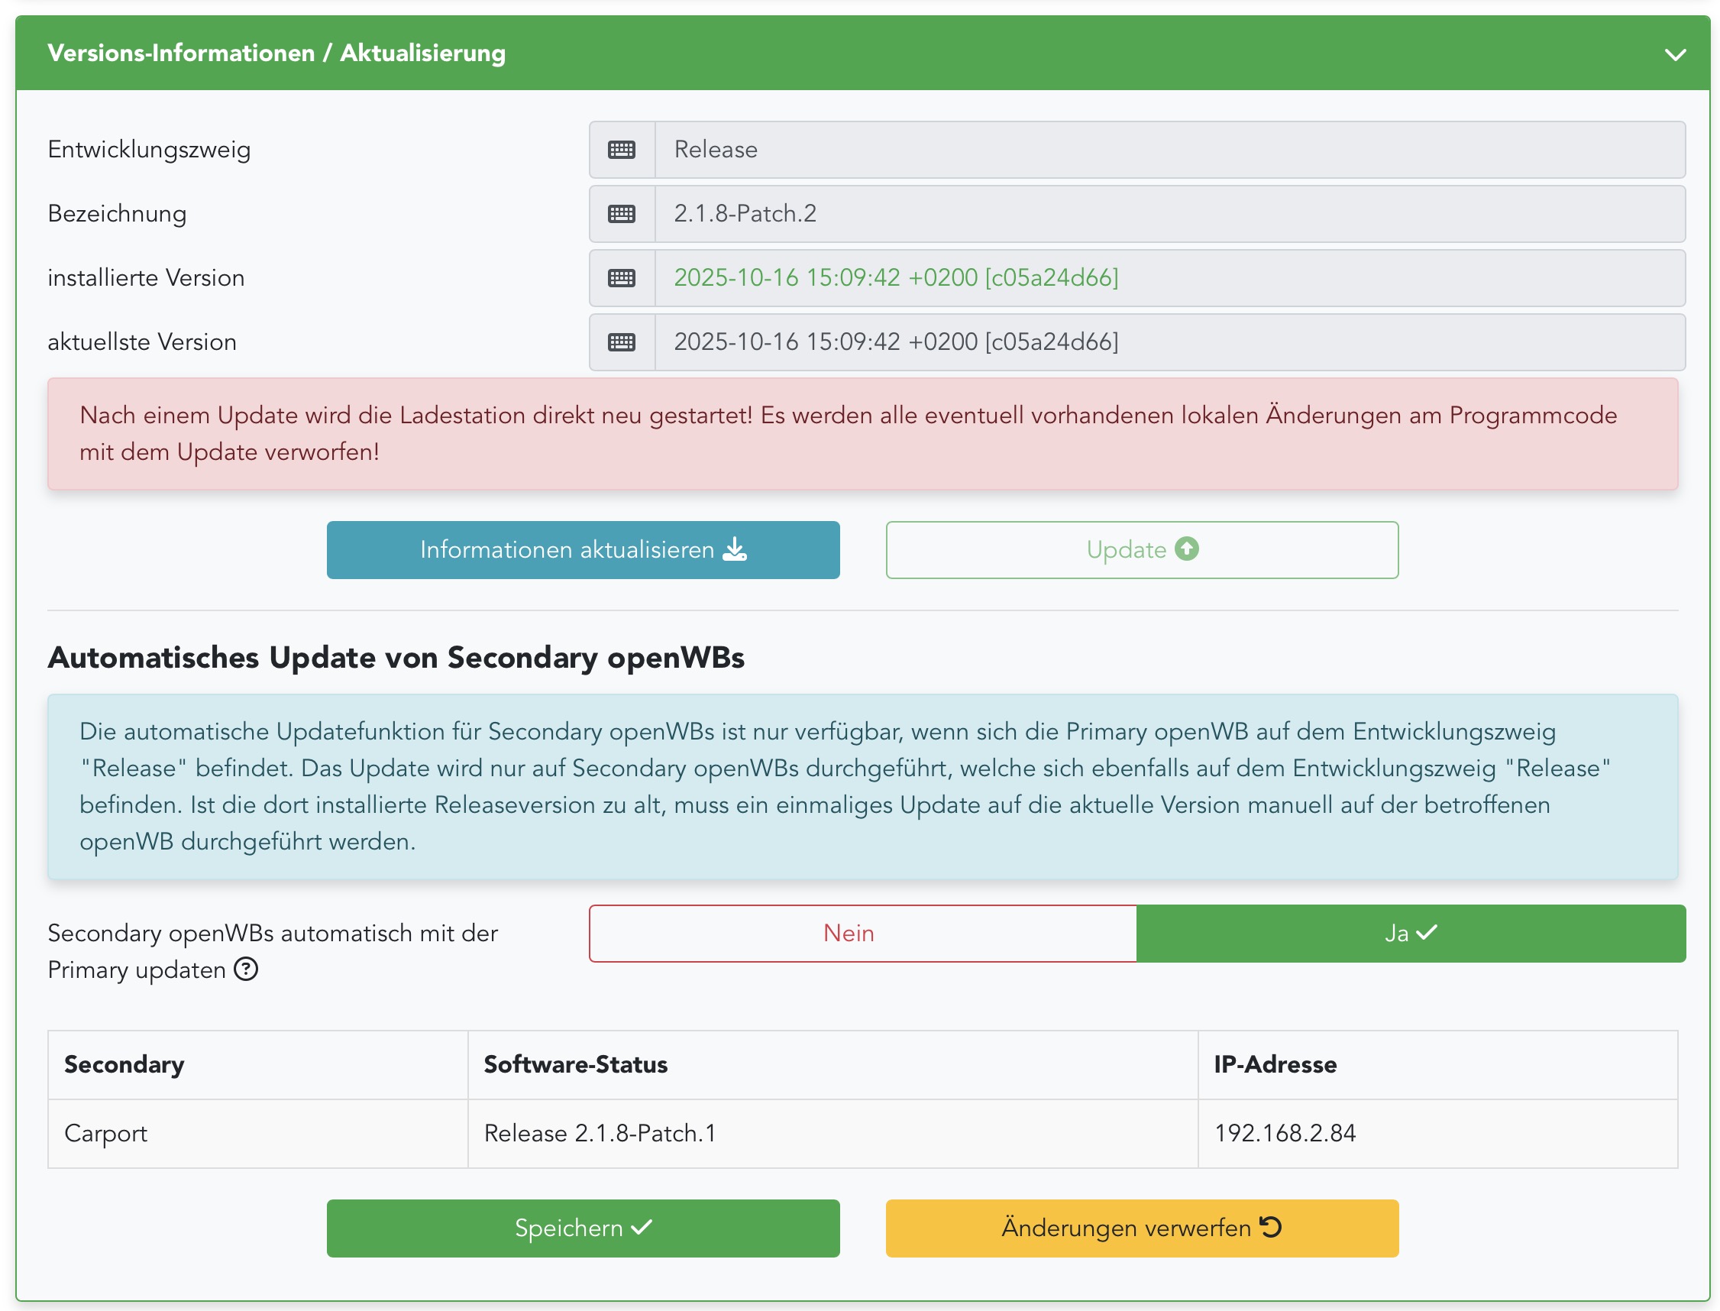Image resolution: width=1720 pixels, height=1311 pixels.
Task: Click Versions-Informationen / Aktualisierung header title
Action: [x=276, y=53]
